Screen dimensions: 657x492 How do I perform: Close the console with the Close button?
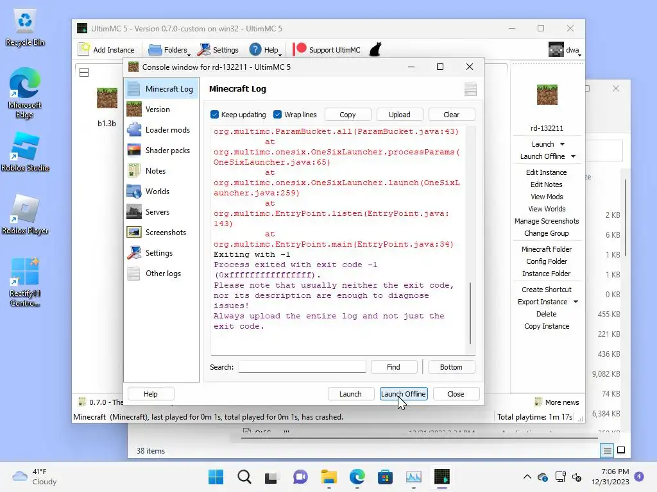[x=456, y=394]
